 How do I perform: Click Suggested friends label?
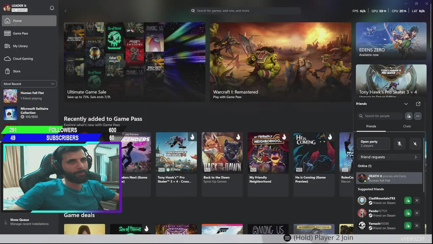[x=371, y=189]
